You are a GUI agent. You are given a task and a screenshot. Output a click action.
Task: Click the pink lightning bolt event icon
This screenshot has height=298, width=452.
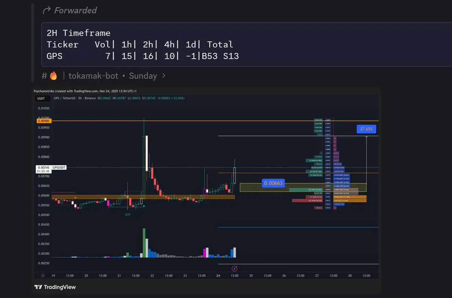coord(235,269)
